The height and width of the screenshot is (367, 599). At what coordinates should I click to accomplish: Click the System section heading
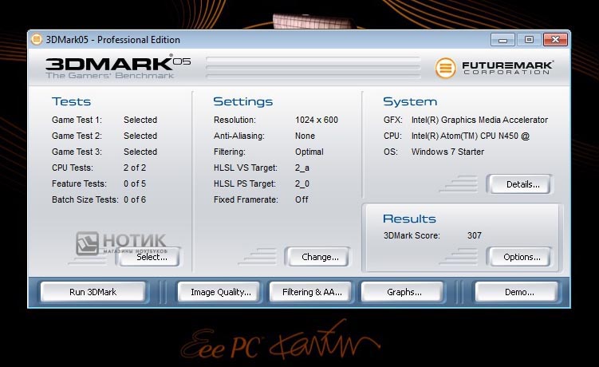point(410,101)
